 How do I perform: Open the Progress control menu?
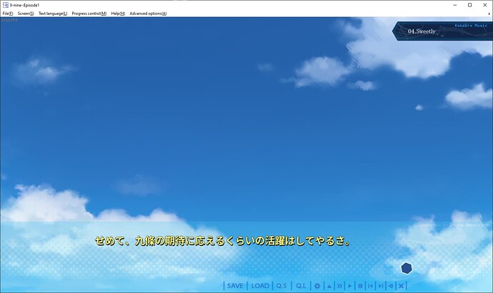point(89,14)
